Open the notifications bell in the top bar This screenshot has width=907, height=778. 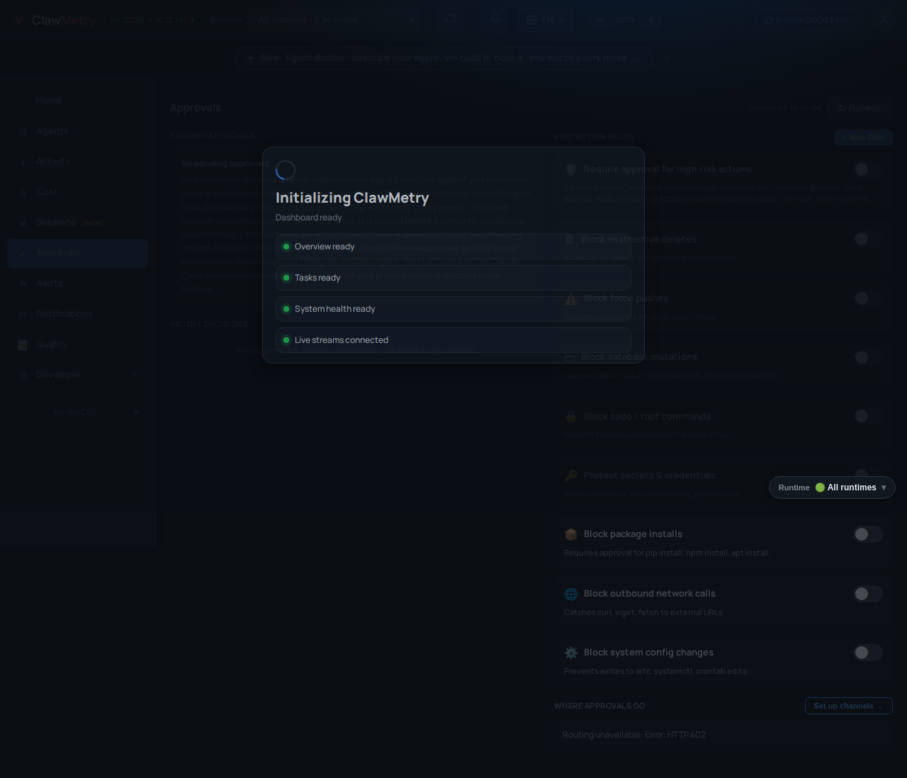(x=495, y=19)
